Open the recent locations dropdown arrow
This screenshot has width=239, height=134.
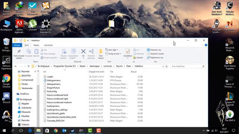click(x=25, y=66)
